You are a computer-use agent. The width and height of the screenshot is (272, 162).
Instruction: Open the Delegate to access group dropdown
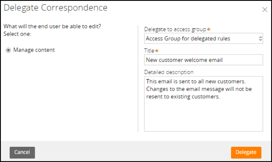(x=203, y=39)
